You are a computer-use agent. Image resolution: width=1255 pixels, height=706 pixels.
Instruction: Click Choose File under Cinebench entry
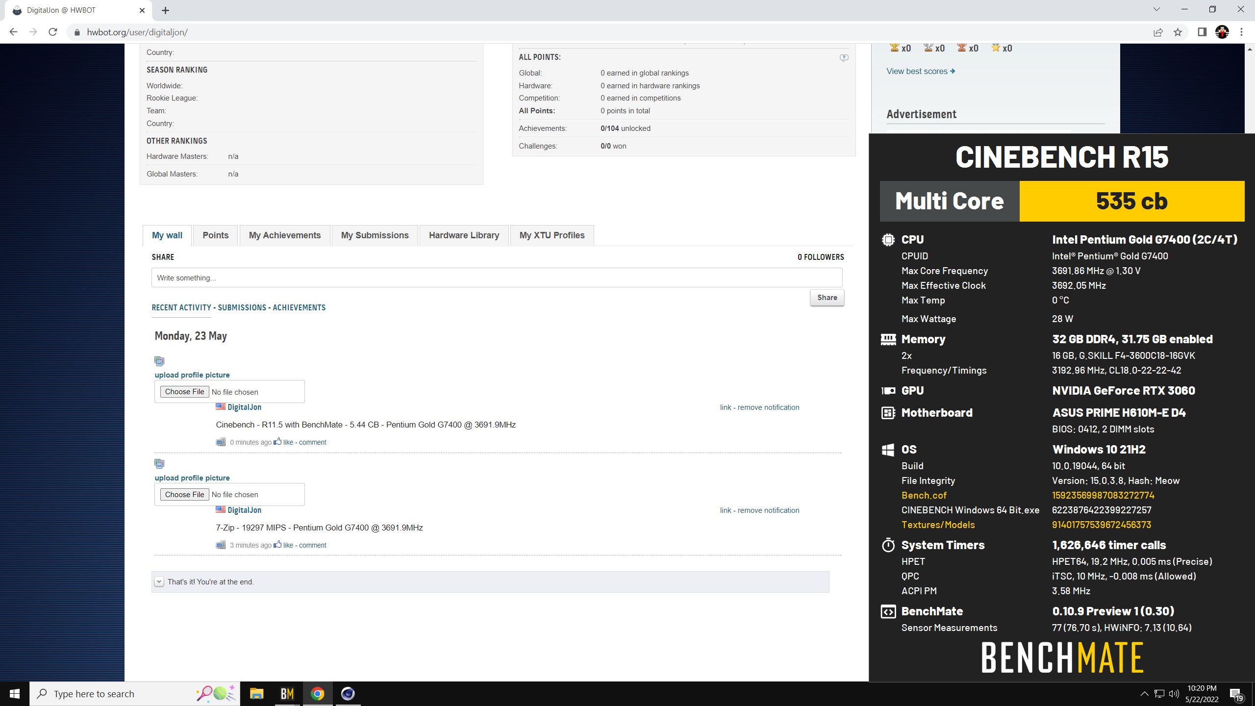[184, 392]
